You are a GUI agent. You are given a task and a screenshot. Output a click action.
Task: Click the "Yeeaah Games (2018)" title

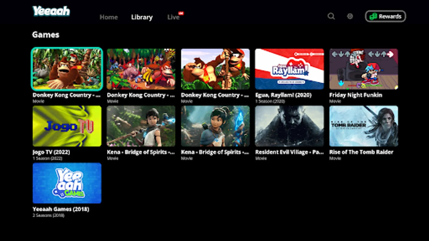[x=61, y=209]
